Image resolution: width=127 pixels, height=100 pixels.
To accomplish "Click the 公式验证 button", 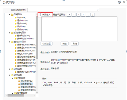I will (47, 44).
